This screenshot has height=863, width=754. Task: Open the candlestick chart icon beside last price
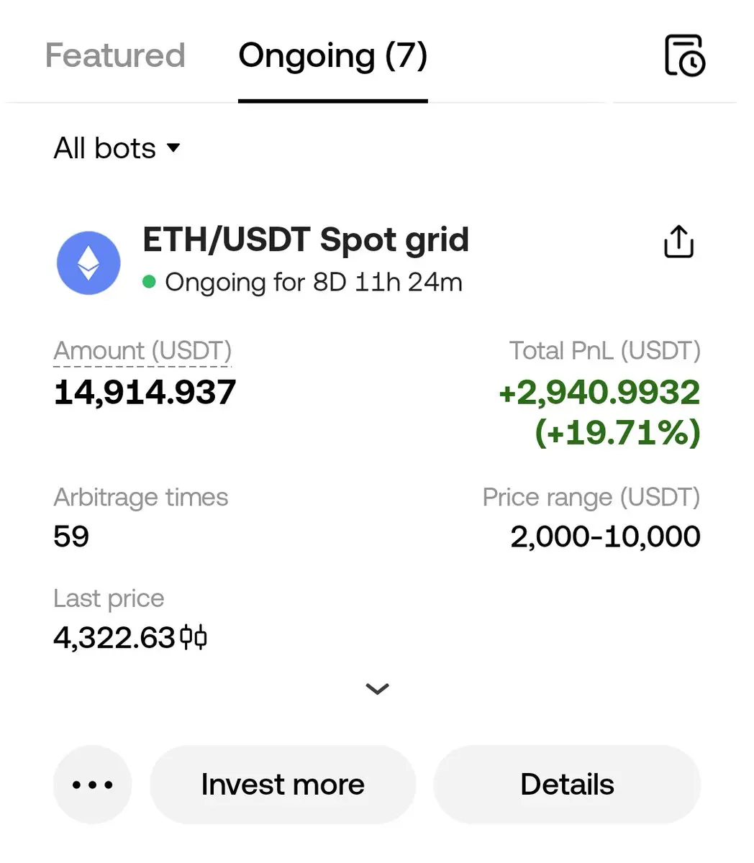pos(194,637)
